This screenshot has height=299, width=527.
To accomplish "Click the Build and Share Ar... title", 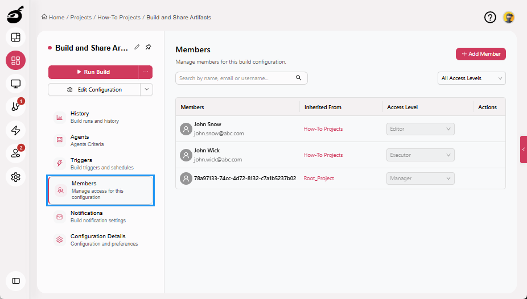I will tap(92, 48).
